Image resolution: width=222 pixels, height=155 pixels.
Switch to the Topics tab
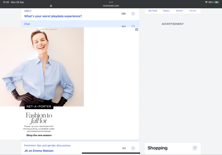(x=166, y=11)
